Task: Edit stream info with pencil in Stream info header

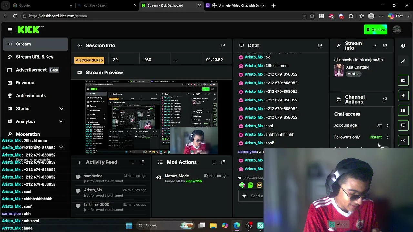Action: pyautogui.click(x=375, y=46)
